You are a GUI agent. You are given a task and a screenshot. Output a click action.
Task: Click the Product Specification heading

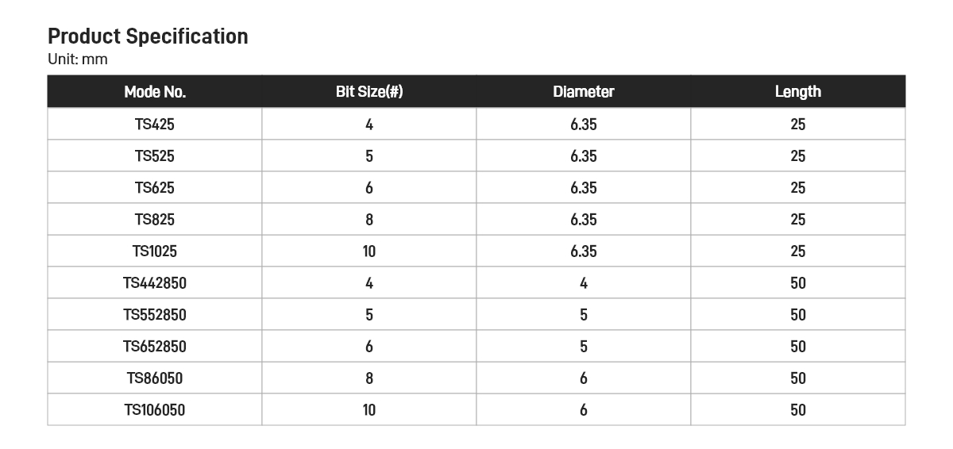pos(148,36)
